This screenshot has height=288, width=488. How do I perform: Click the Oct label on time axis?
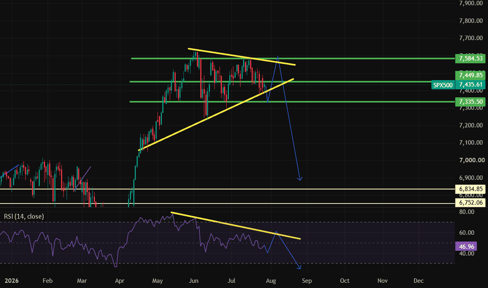(345, 281)
